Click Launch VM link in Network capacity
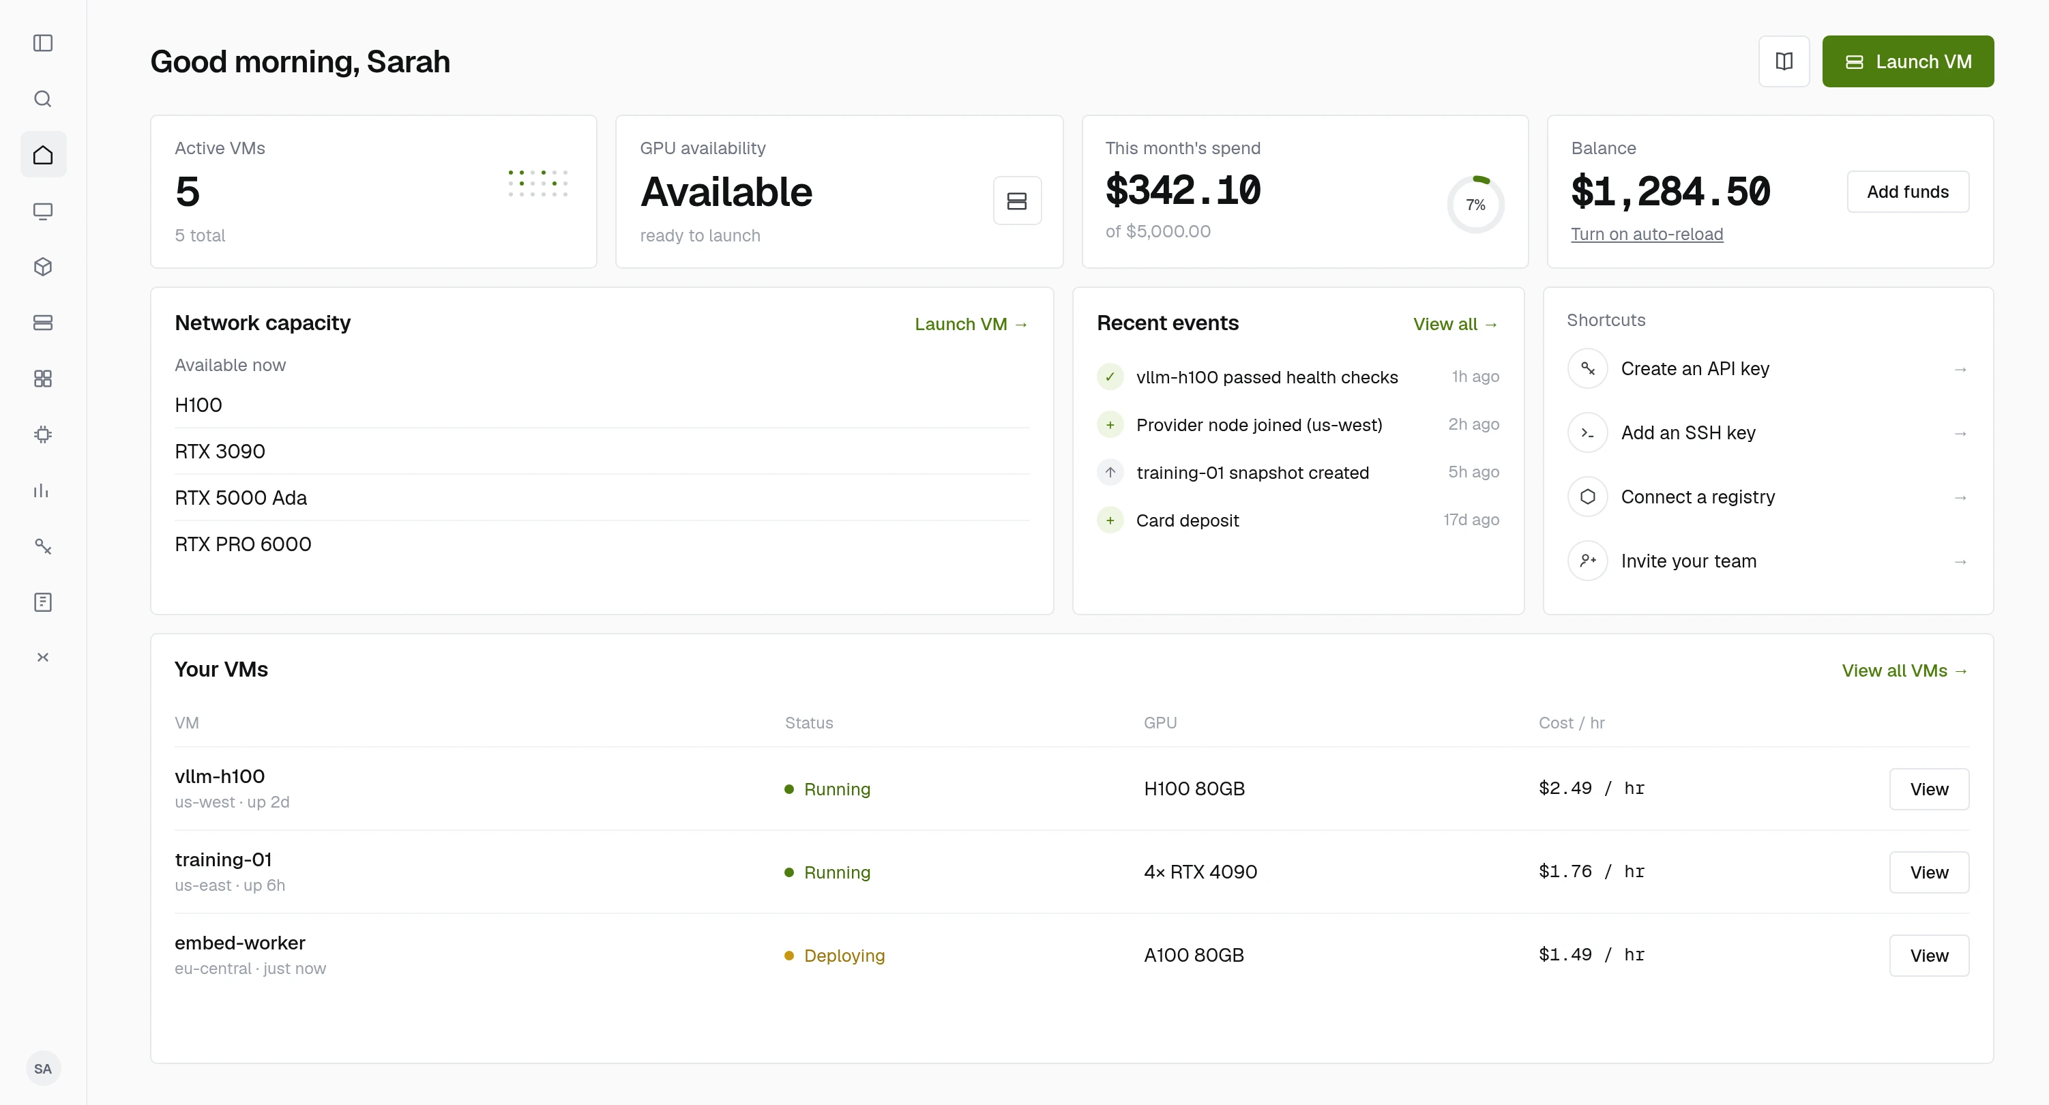The height and width of the screenshot is (1105, 2049). click(x=971, y=324)
